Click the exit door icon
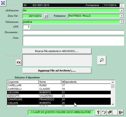This screenshot has width=126, height=117. point(121,112)
